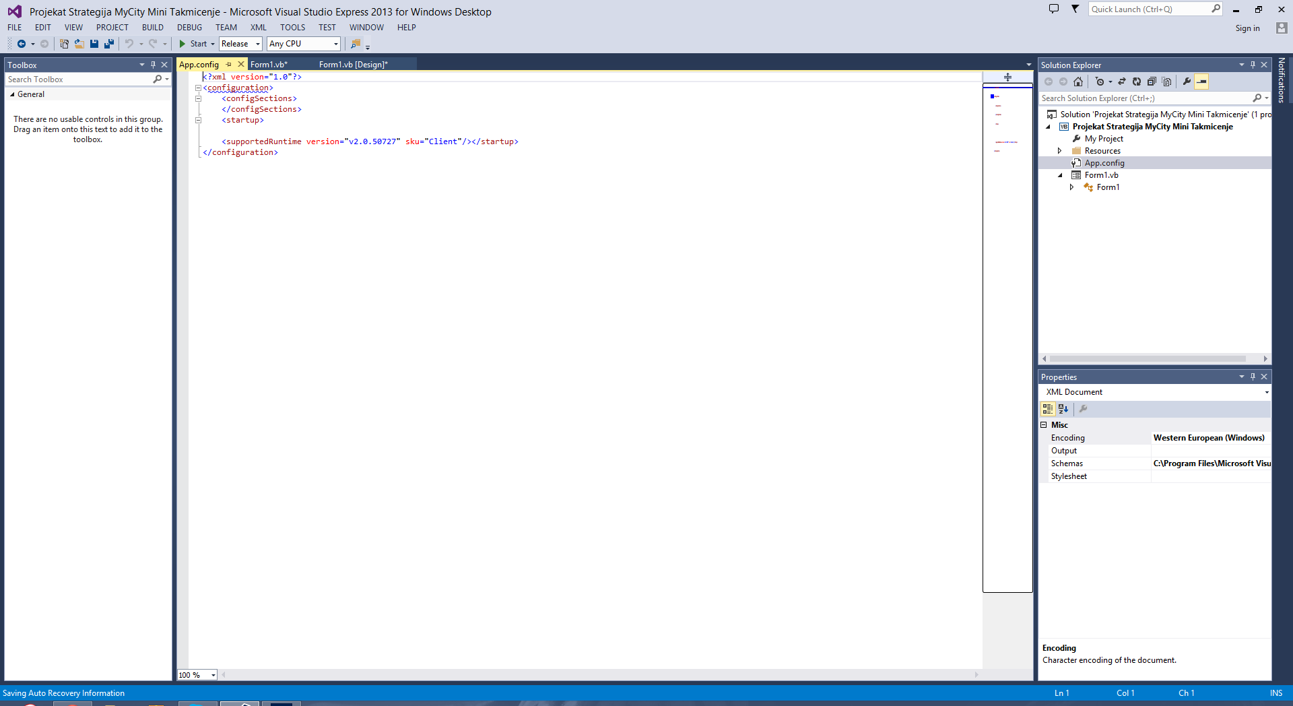Open the Notifications side tab
The width and height of the screenshot is (1293, 706).
pos(1282,80)
